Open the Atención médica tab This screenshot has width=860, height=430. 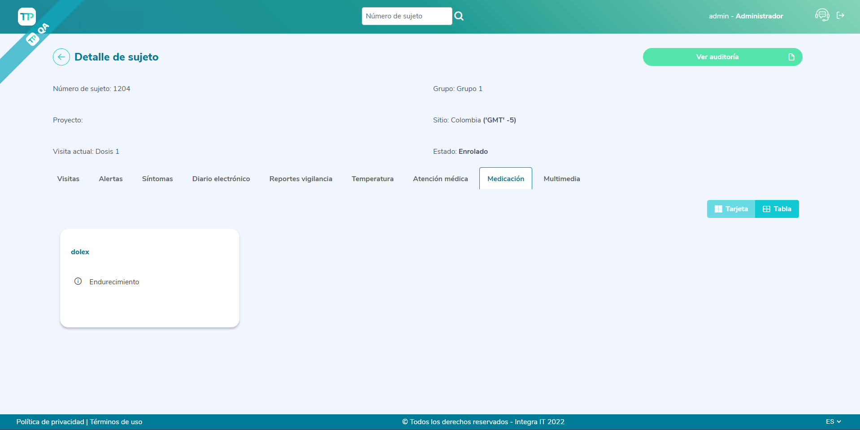coord(440,178)
